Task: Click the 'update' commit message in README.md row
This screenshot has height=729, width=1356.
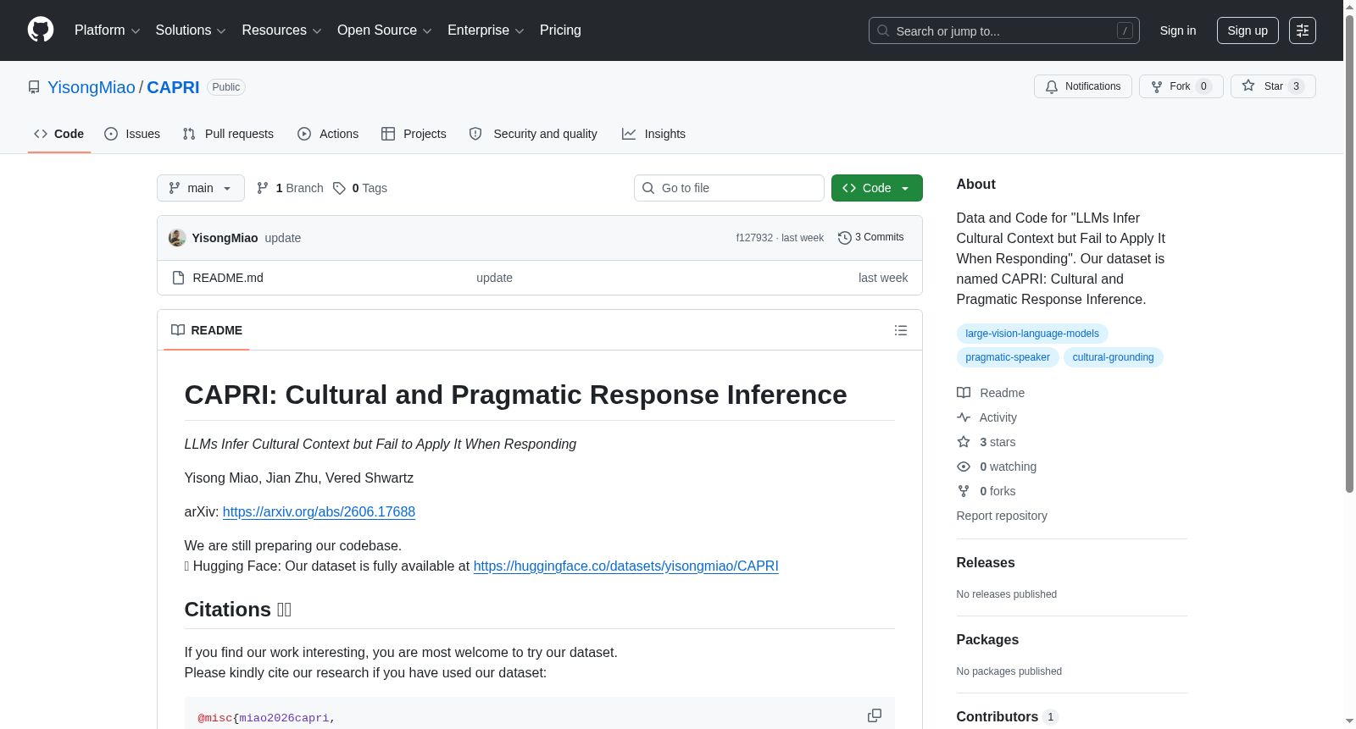Action: coord(494,278)
